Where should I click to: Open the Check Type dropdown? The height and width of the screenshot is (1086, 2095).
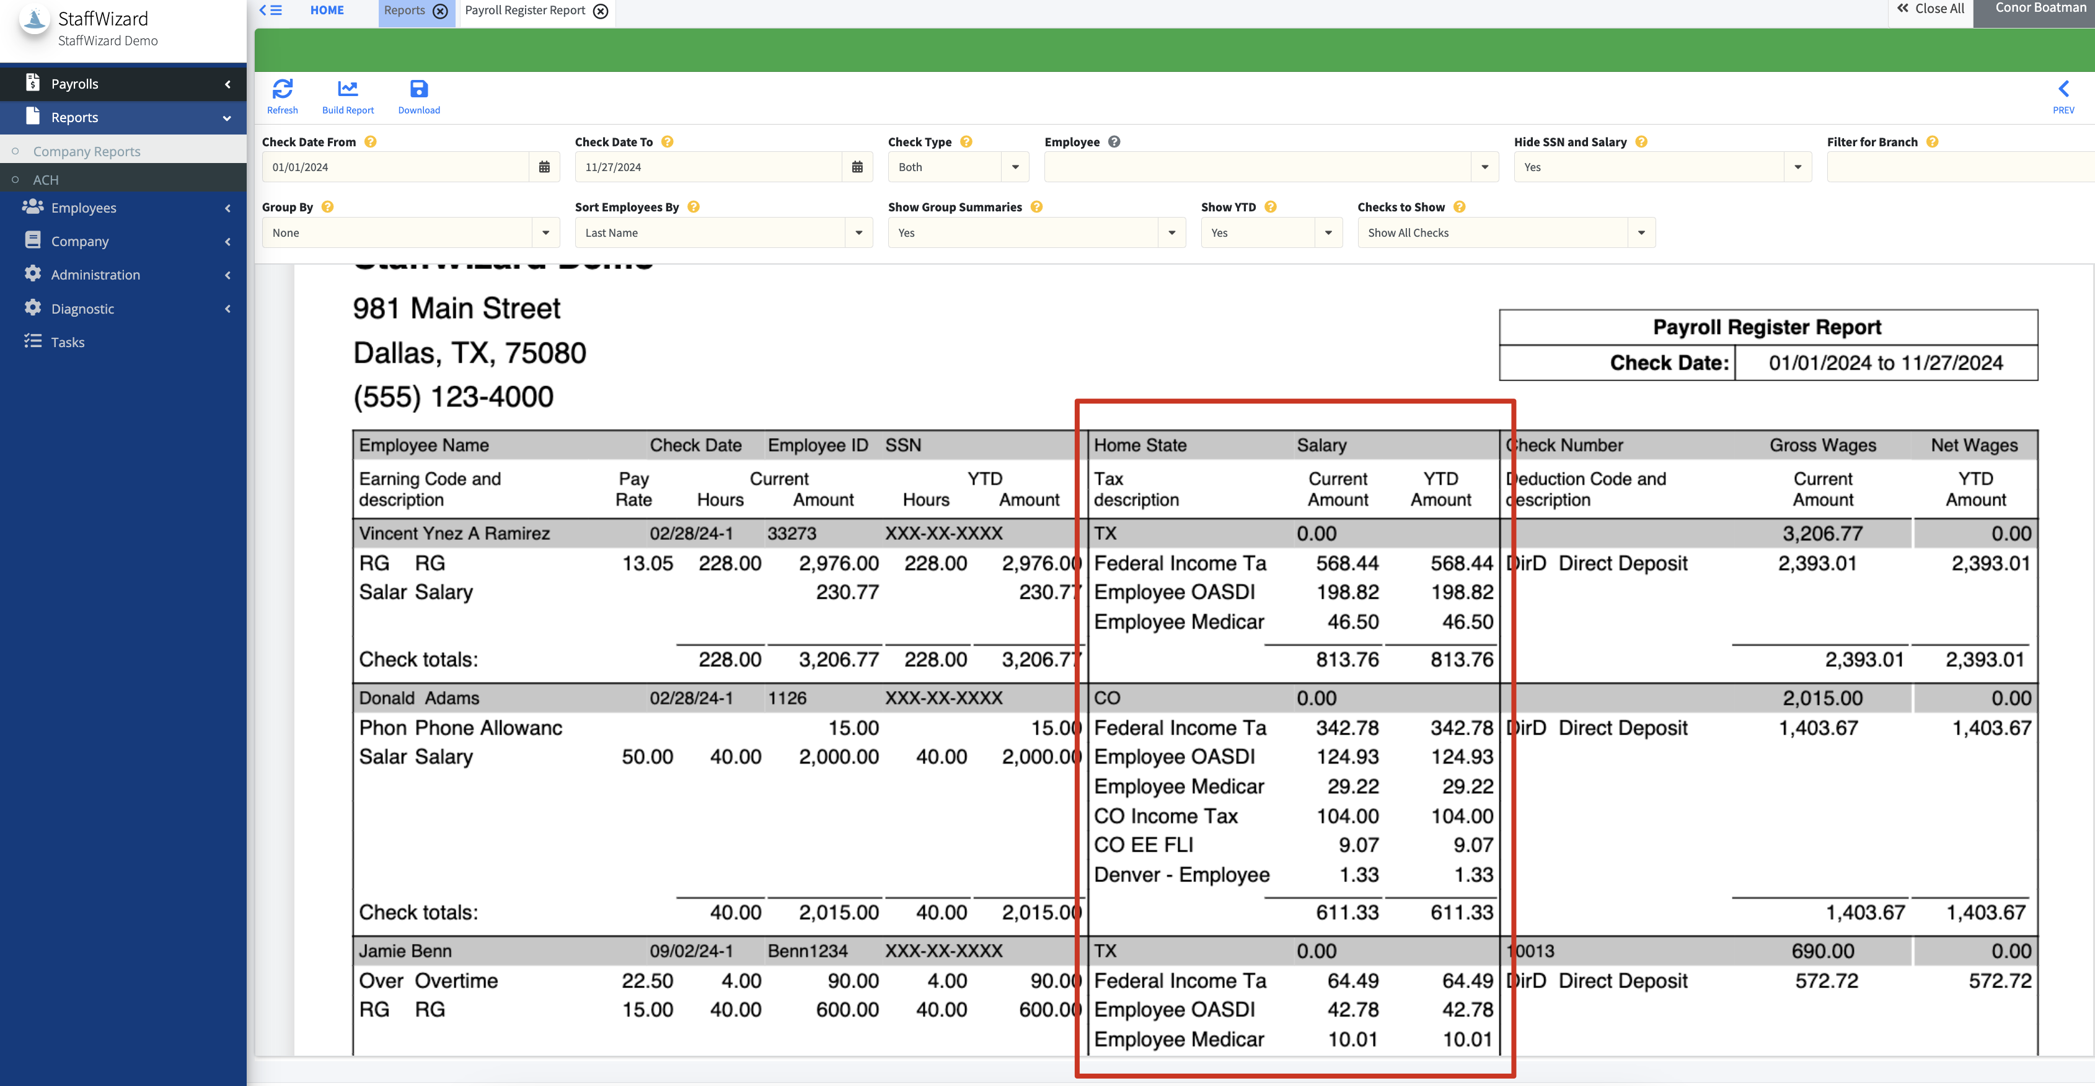click(1014, 167)
